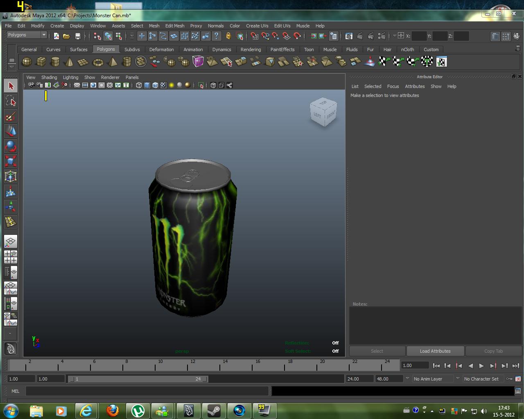Toggle wireframe on shaded in viewport
Image resolution: width=524 pixels, height=419 pixels.
pos(155,85)
